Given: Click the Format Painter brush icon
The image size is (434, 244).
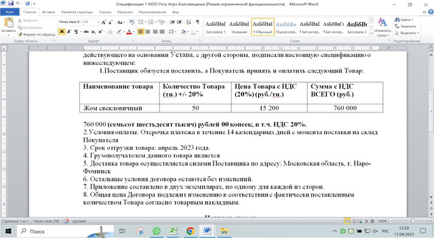Looking at the screenshot, I should click(20, 35).
